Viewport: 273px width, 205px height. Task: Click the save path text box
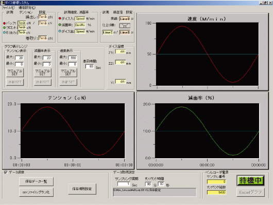pos(155,192)
